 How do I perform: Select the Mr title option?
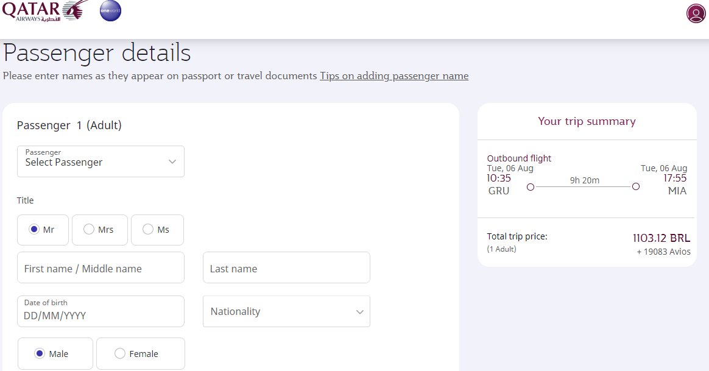click(43, 230)
